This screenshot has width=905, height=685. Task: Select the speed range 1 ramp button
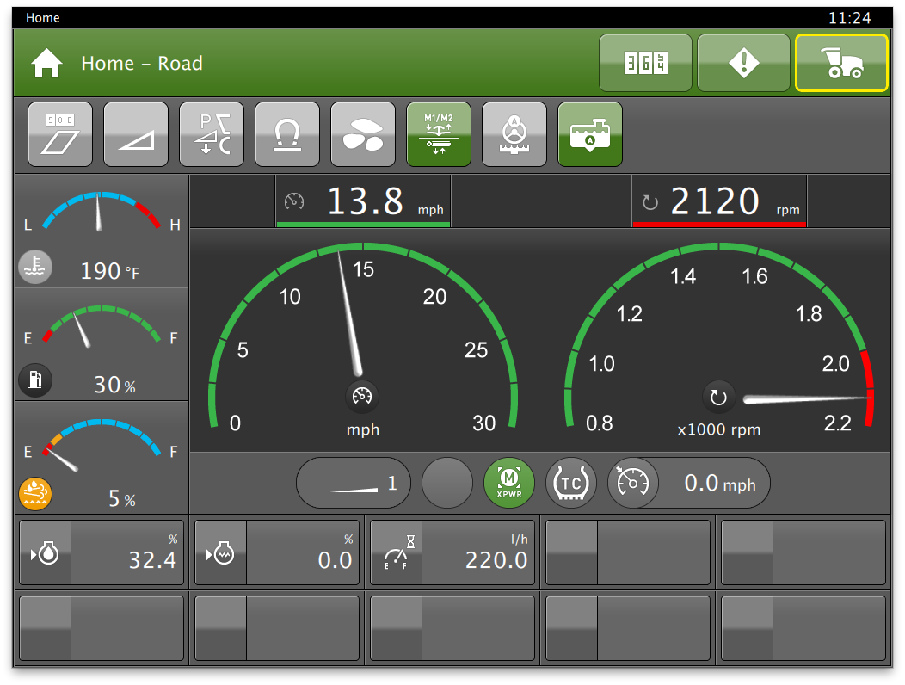[354, 483]
